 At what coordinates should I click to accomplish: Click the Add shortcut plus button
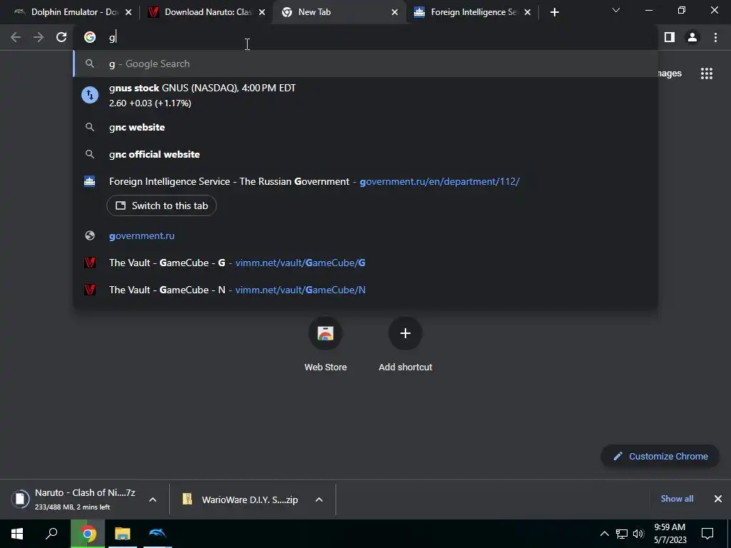[x=405, y=333]
